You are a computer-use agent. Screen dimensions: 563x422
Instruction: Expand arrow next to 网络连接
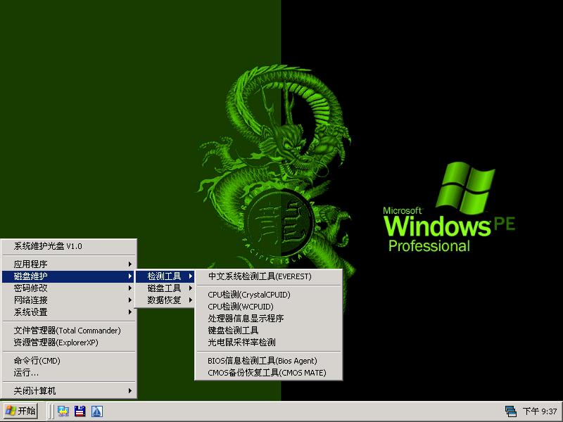tap(130, 300)
